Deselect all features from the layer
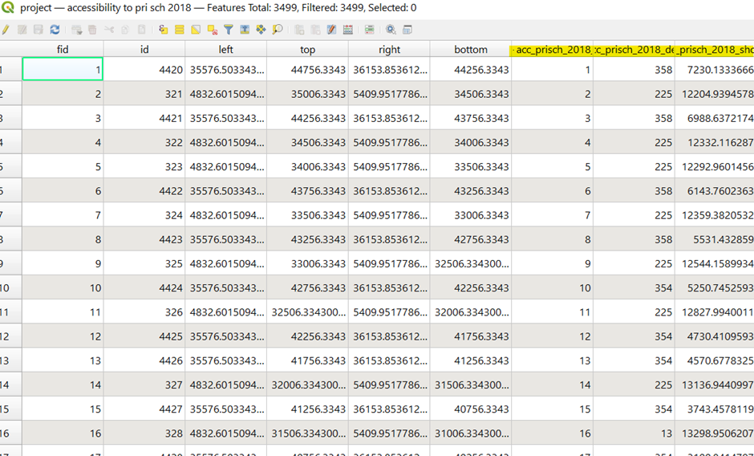The image size is (754, 456). click(x=212, y=30)
